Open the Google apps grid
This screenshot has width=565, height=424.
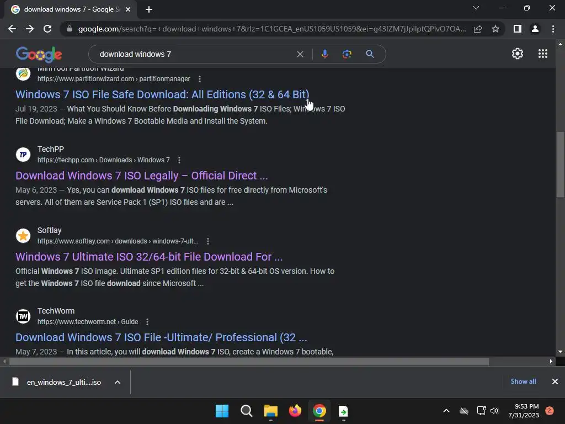543,54
